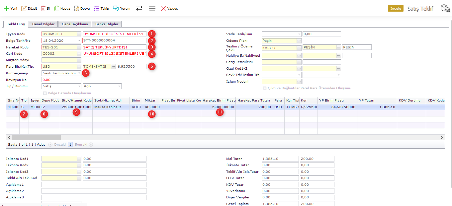Click the Açıklama1 input field
This screenshot has width=452, height=206.
click(94, 184)
